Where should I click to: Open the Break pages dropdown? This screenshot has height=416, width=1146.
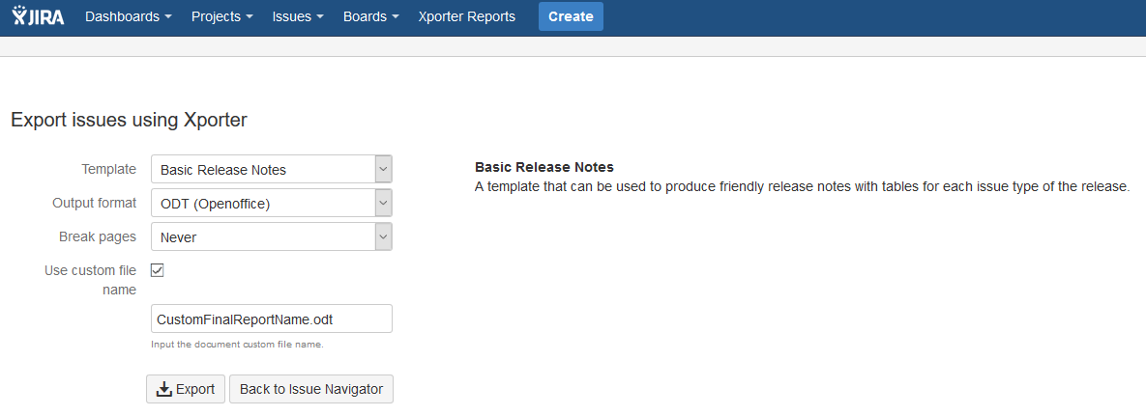click(271, 236)
